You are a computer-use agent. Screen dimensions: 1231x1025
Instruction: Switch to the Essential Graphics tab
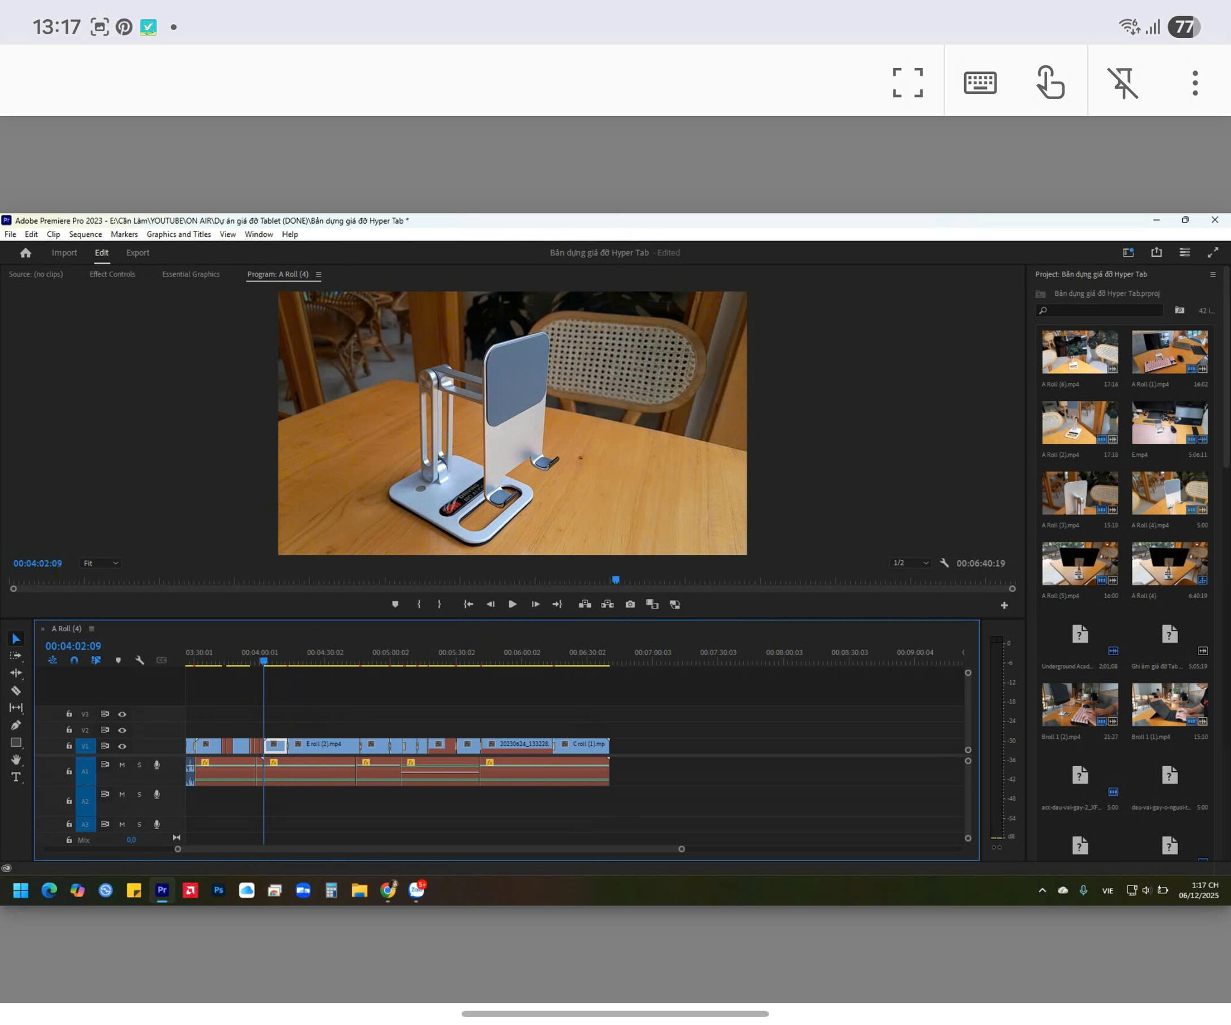tap(191, 274)
